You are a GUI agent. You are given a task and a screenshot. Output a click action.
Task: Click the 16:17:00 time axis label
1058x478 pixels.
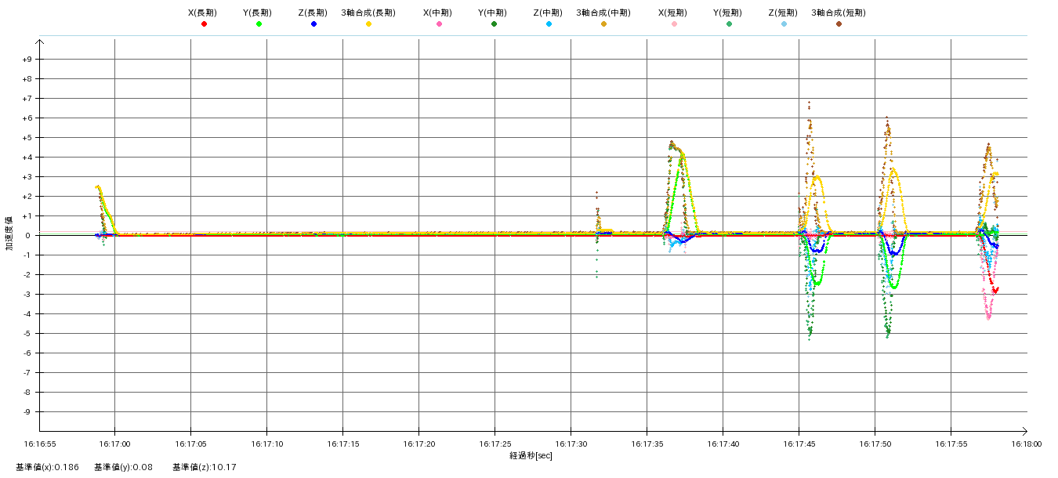coord(114,444)
